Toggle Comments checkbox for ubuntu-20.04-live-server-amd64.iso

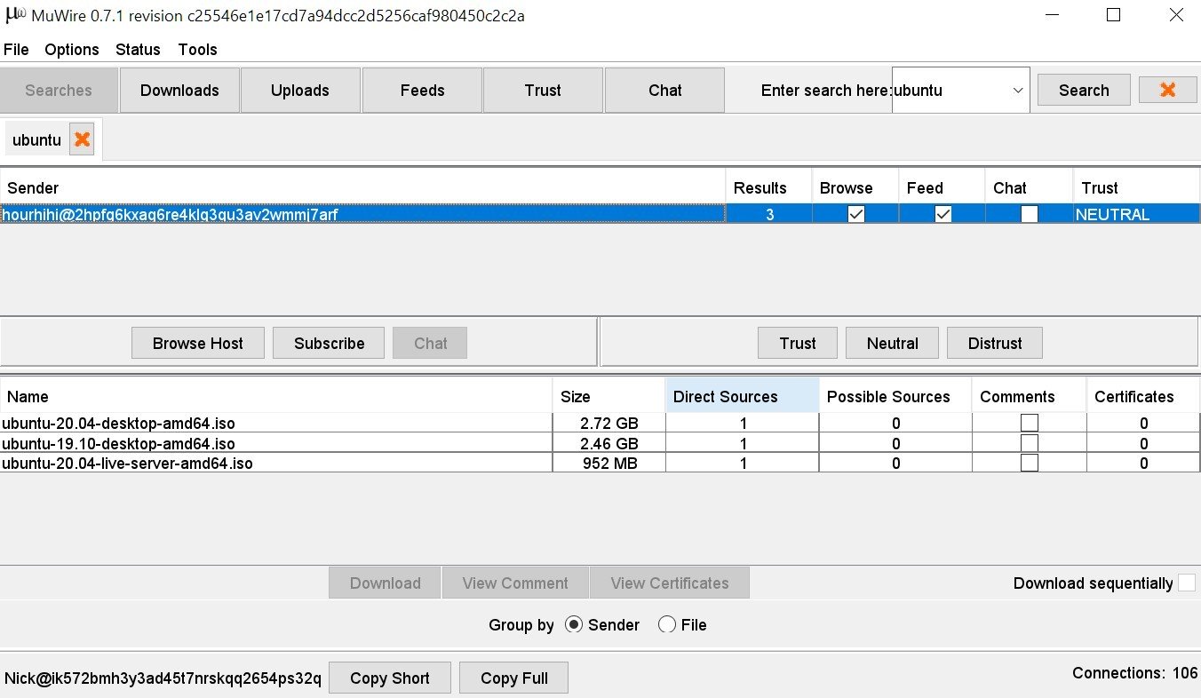click(x=1030, y=463)
